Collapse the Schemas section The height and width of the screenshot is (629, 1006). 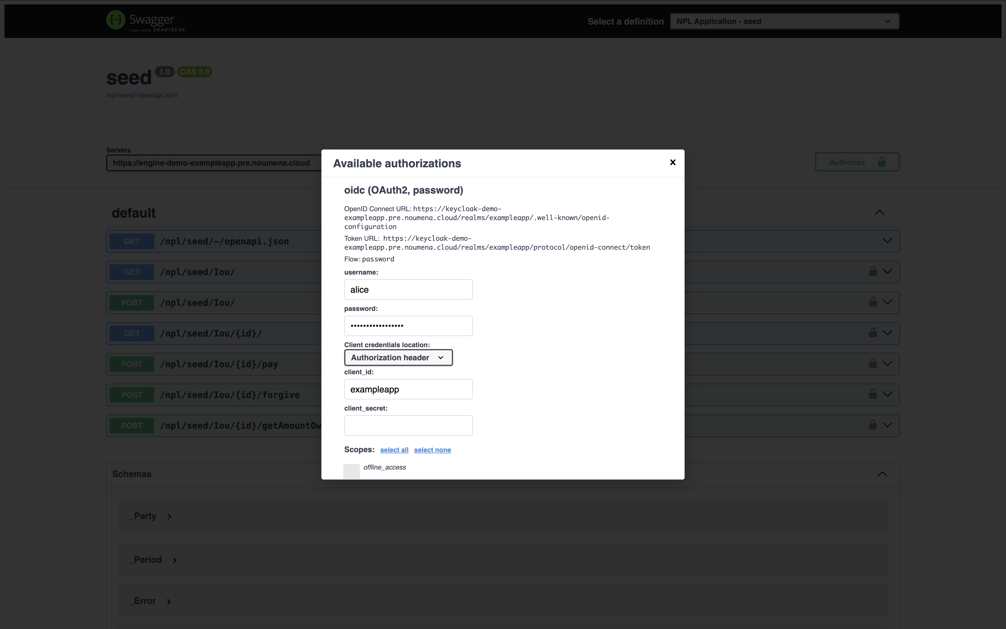[882, 474]
